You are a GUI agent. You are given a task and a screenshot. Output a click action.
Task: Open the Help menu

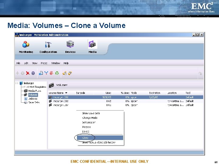66,63
